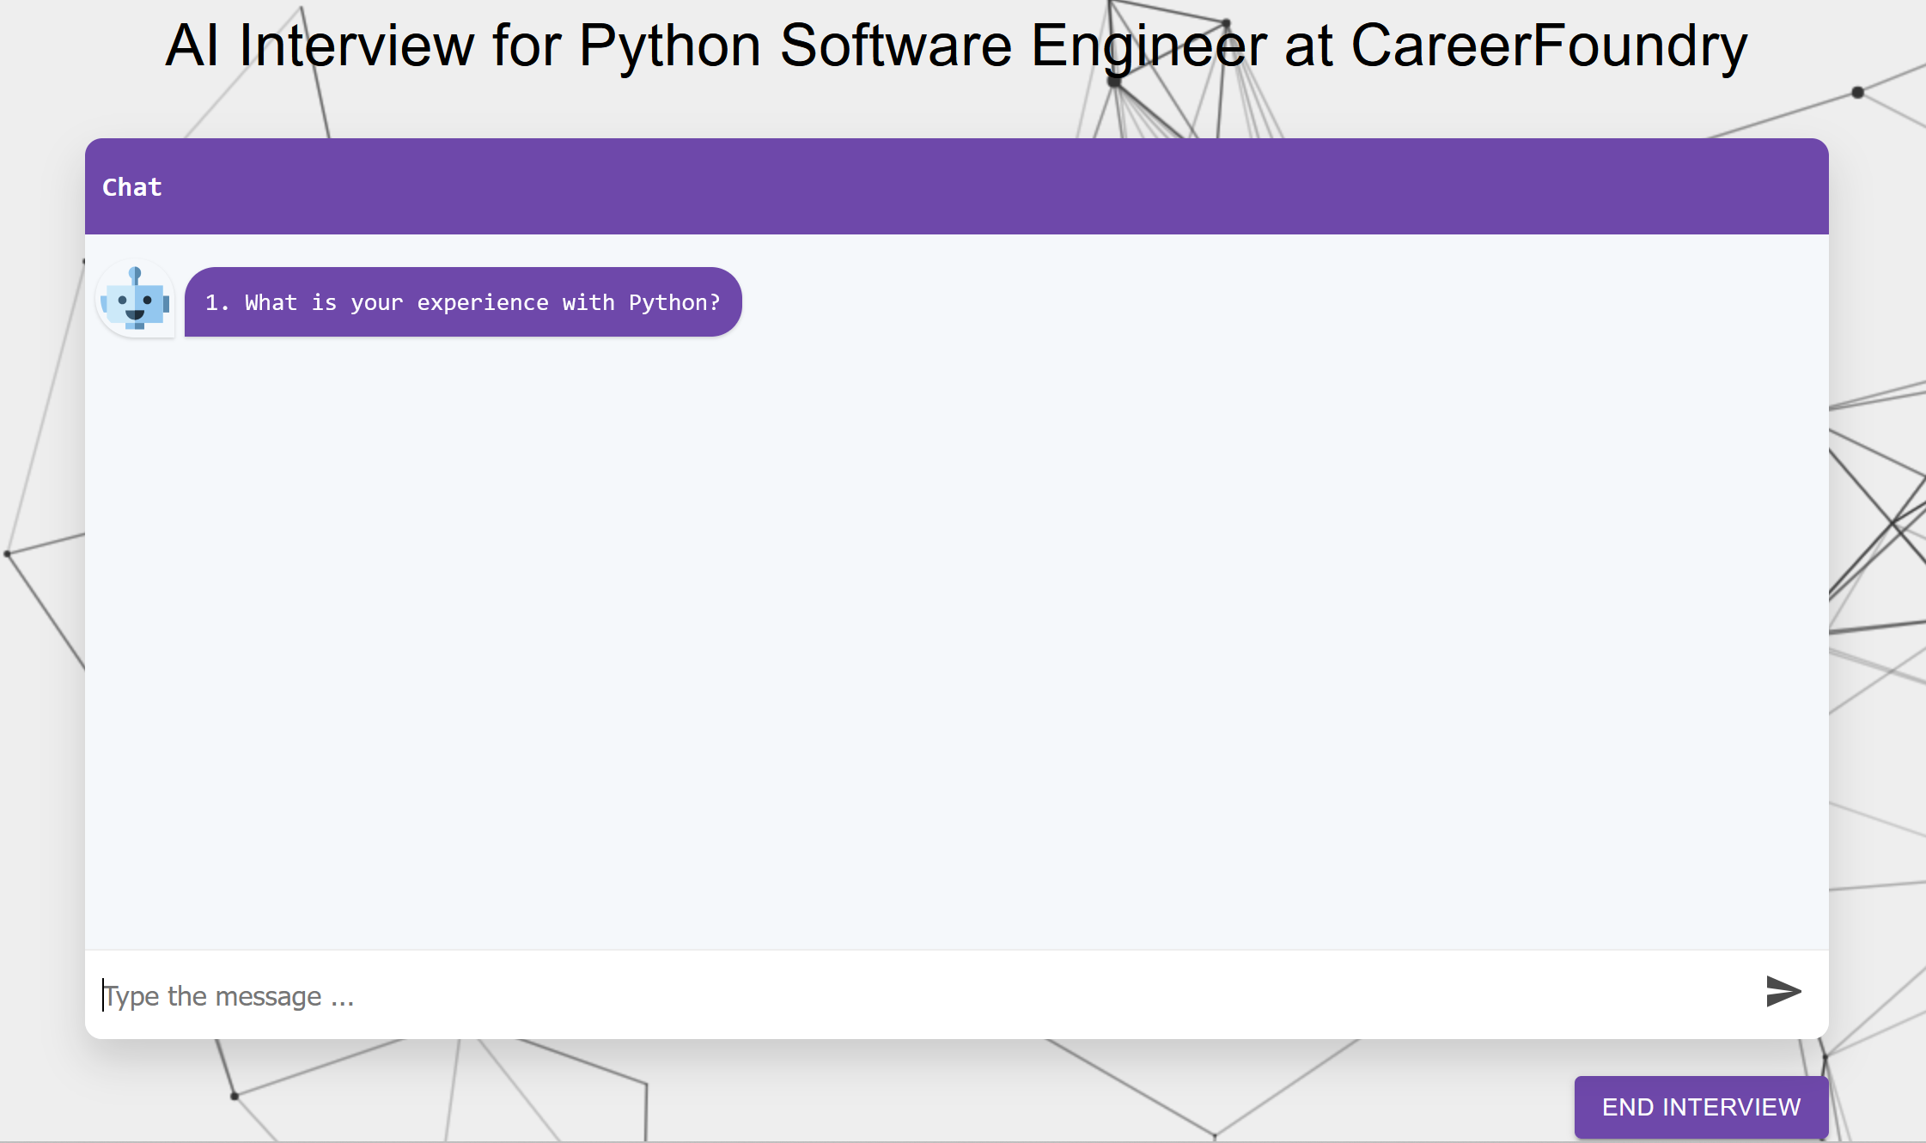Click the send message arrow icon
This screenshot has height=1143, width=1926.
point(1783,992)
